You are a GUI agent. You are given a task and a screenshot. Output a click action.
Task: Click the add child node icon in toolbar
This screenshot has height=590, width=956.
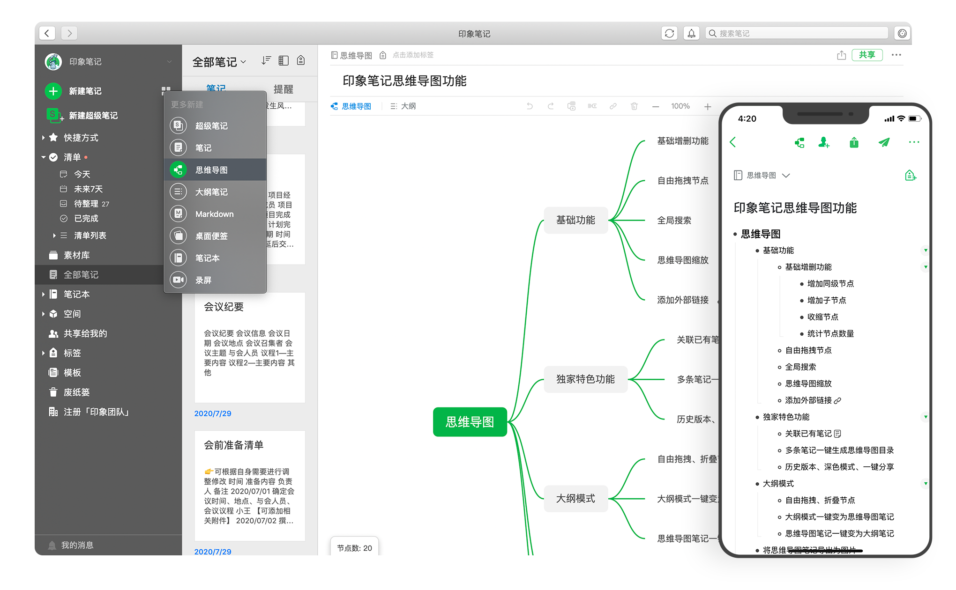point(592,106)
